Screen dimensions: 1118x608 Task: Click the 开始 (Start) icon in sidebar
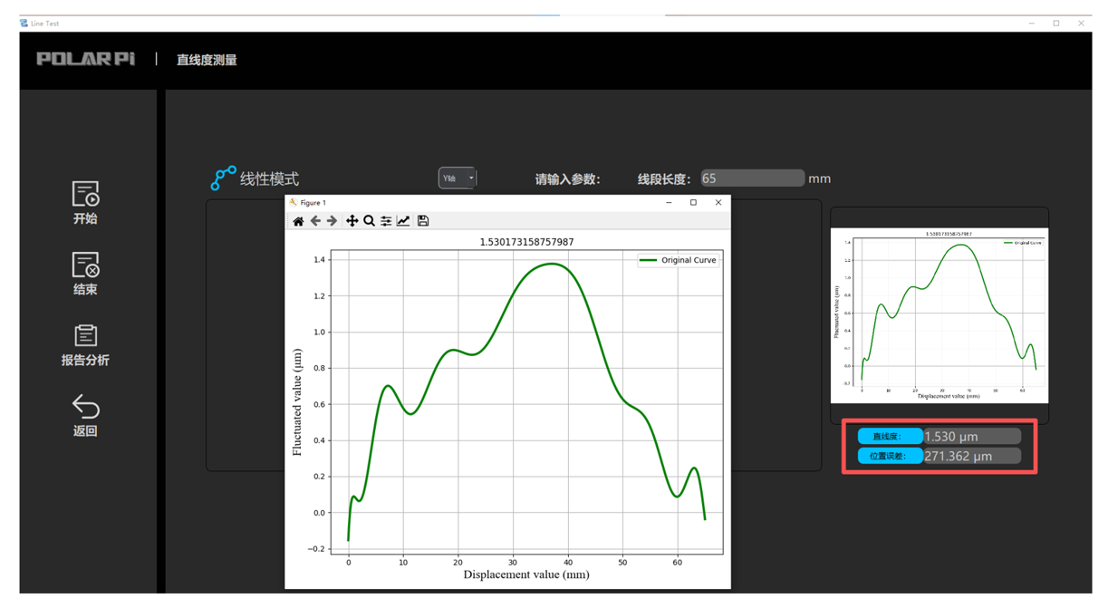(85, 195)
